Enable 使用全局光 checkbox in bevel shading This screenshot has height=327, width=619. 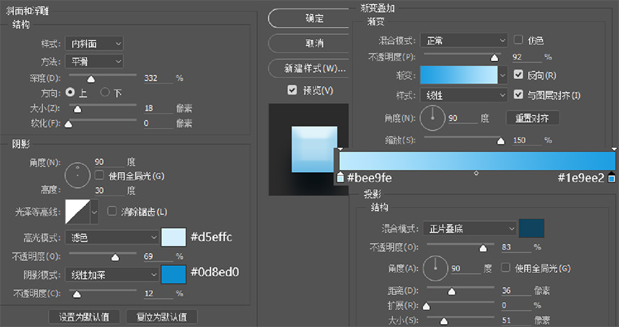(x=100, y=175)
